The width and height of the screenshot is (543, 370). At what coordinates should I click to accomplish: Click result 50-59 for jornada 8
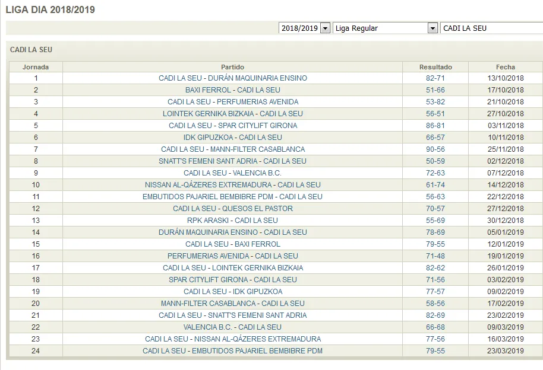click(x=435, y=161)
